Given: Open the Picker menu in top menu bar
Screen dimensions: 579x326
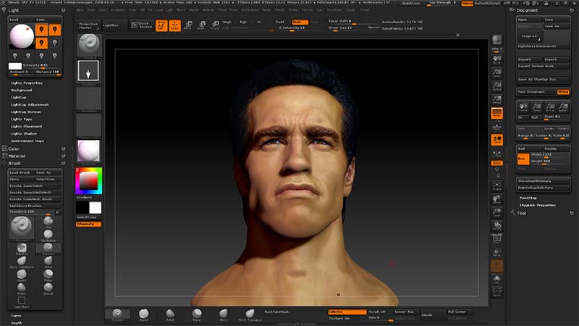Looking at the screenshot, I should (x=233, y=10).
